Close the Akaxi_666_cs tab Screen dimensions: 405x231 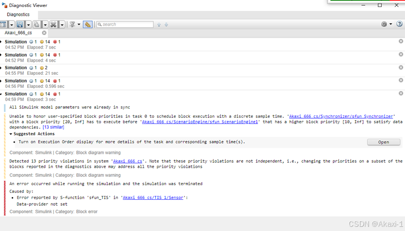44,33
